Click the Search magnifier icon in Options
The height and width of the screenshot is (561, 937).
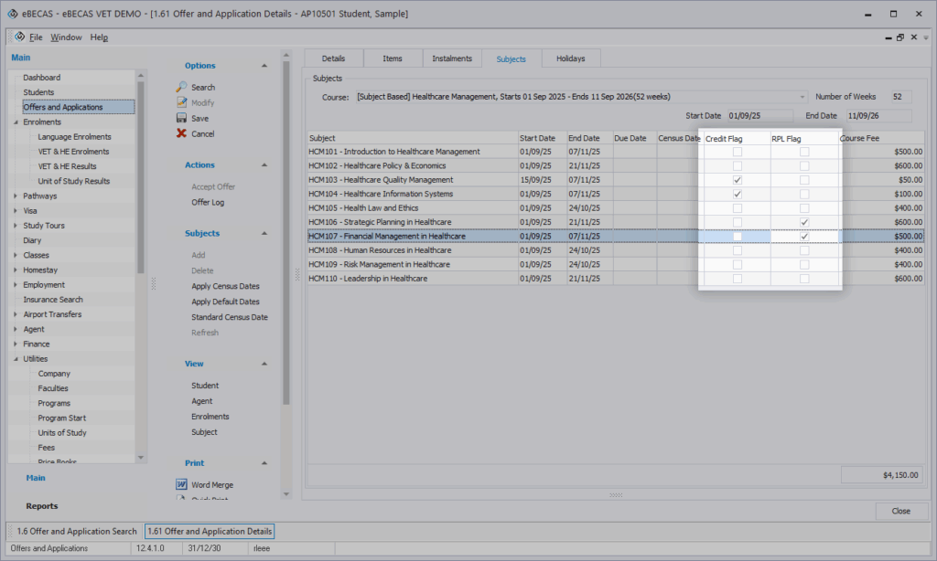182,87
